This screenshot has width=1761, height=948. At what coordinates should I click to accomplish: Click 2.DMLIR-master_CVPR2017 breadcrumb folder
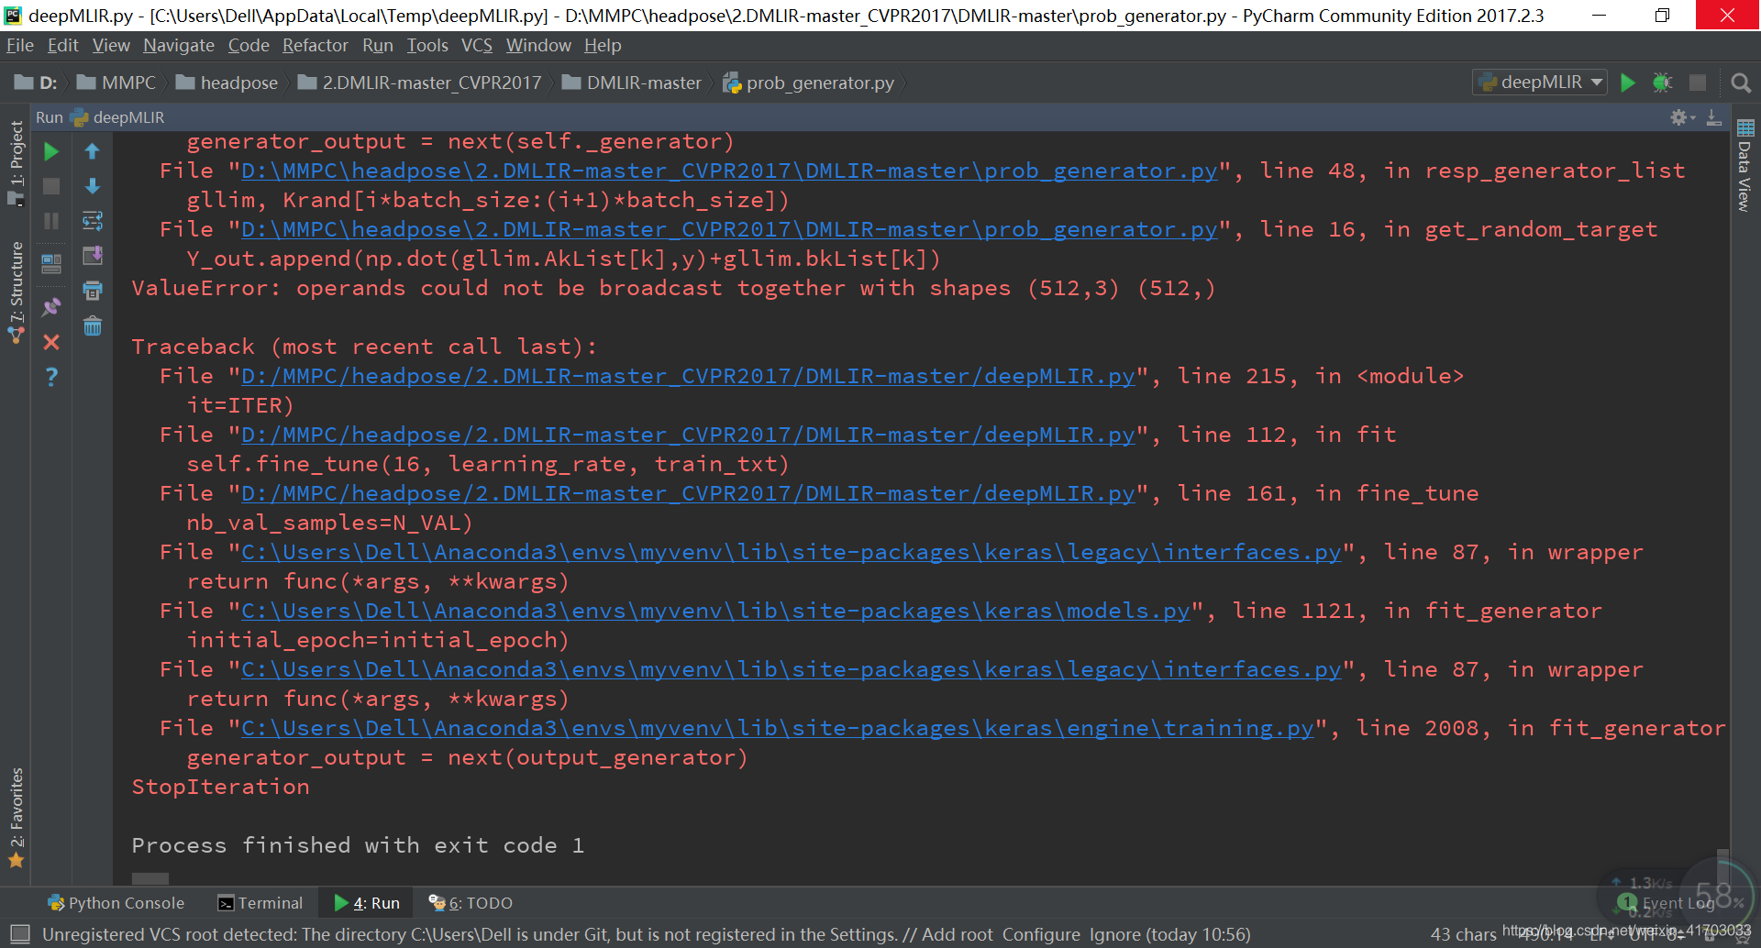419,83
